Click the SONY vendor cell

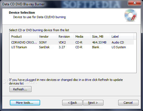coord(43,42)
